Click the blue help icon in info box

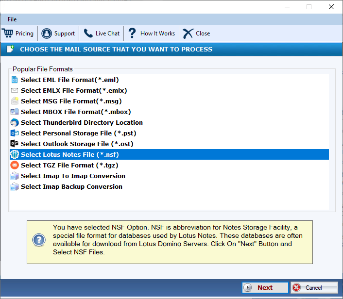[39, 240]
